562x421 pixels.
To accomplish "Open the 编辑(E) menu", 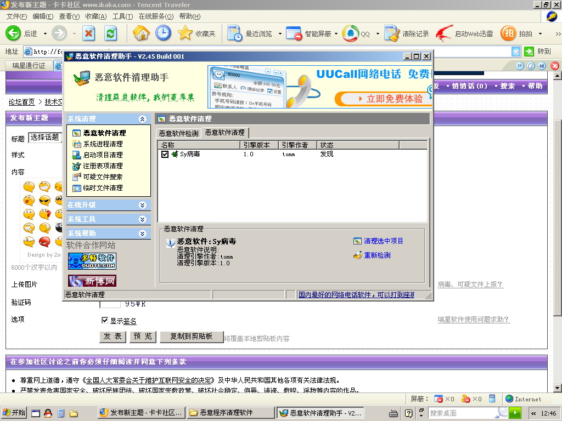I will 43,16.
